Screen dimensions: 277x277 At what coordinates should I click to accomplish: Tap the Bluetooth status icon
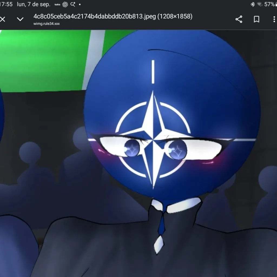point(253,4)
